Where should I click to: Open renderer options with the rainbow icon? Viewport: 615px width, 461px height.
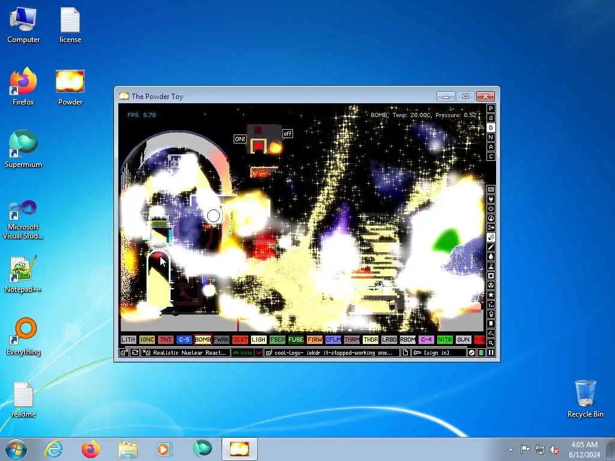coord(481,353)
